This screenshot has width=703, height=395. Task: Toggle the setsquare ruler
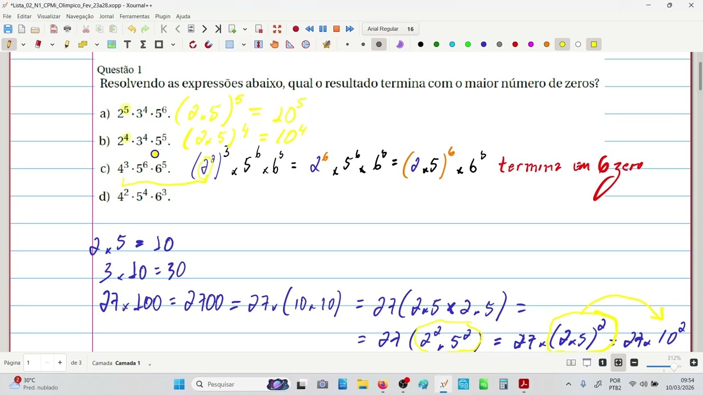click(290, 44)
